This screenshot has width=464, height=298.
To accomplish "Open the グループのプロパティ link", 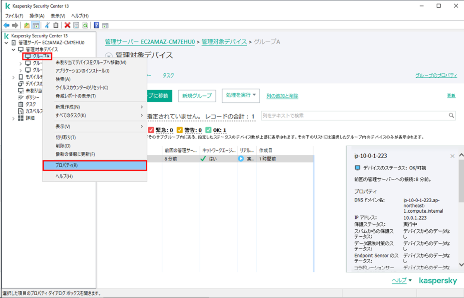I will click(437, 76).
